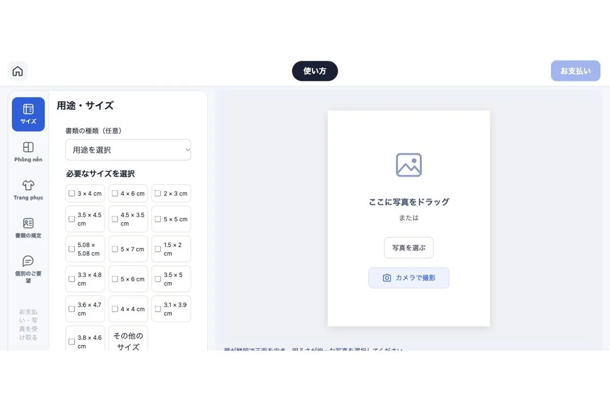Image resolution: width=610 pixels, height=406 pixels.
Task: Check the 4.5 × 3.5 cm size
Action: [x=115, y=219]
